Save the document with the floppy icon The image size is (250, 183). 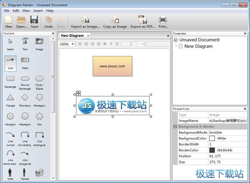(34, 22)
